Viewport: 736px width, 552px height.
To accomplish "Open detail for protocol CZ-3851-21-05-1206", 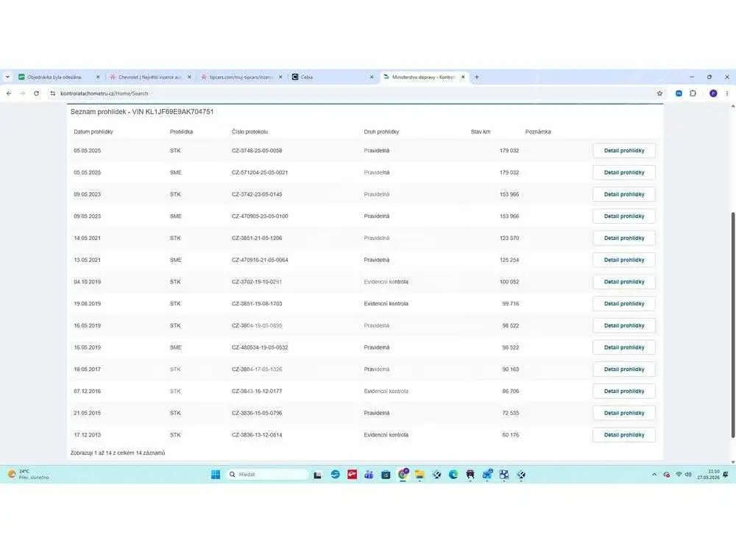I will pos(624,238).
